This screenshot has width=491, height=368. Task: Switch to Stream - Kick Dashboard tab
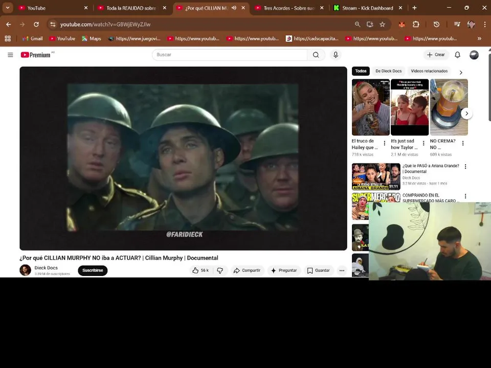click(x=368, y=8)
